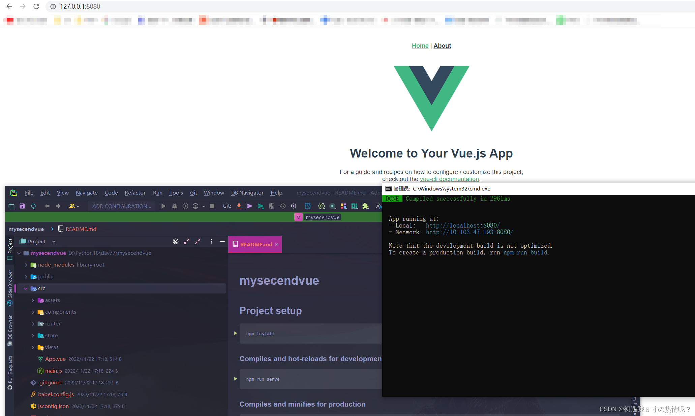Image resolution: width=695 pixels, height=416 pixels.
Task: Show Git history via the clock icon
Action: pos(283,206)
